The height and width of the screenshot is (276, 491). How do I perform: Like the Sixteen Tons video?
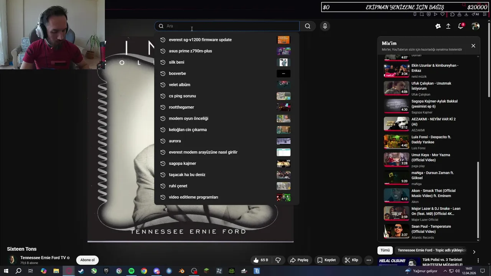pos(261,260)
